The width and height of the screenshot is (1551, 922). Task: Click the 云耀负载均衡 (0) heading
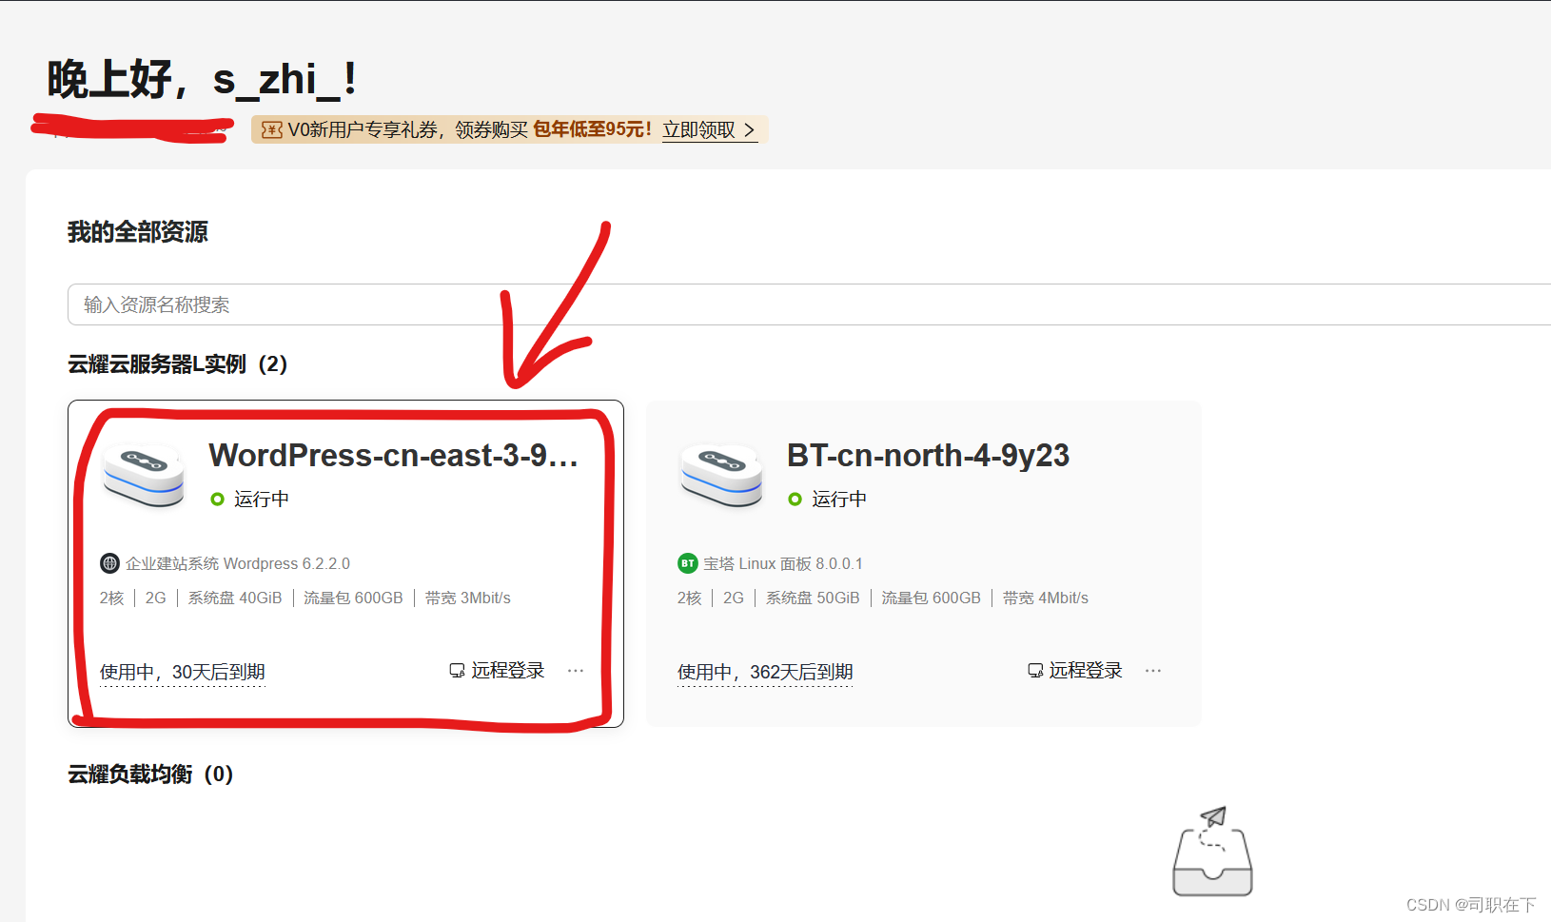point(150,775)
